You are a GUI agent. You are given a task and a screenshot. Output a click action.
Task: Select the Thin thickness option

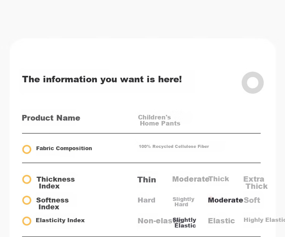pos(147,180)
